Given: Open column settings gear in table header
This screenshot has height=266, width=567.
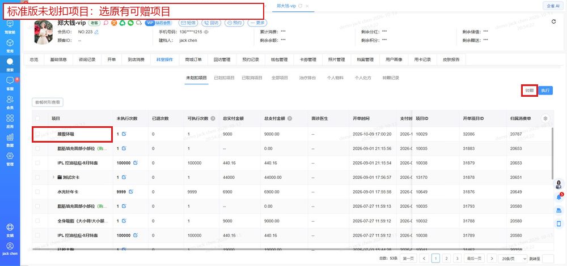Looking at the screenshot, I should 545,118.
